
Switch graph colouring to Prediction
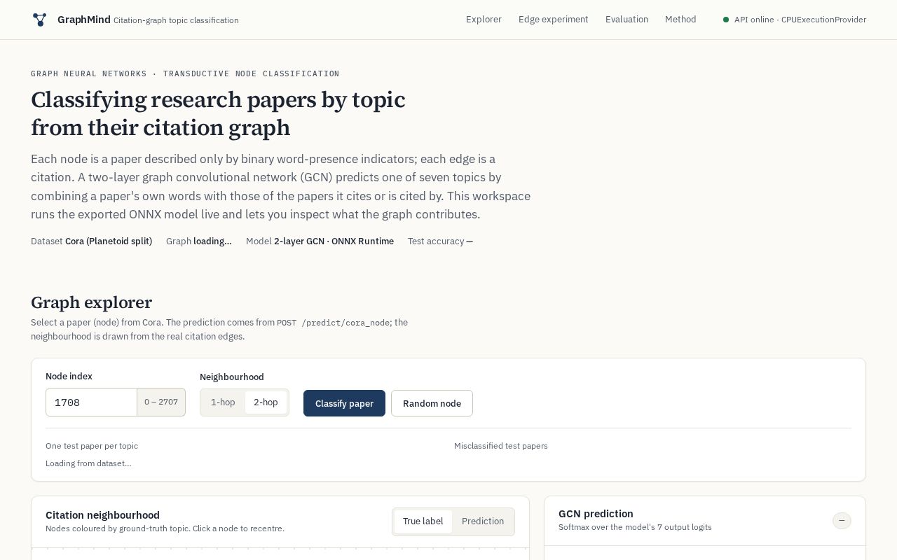click(483, 521)
